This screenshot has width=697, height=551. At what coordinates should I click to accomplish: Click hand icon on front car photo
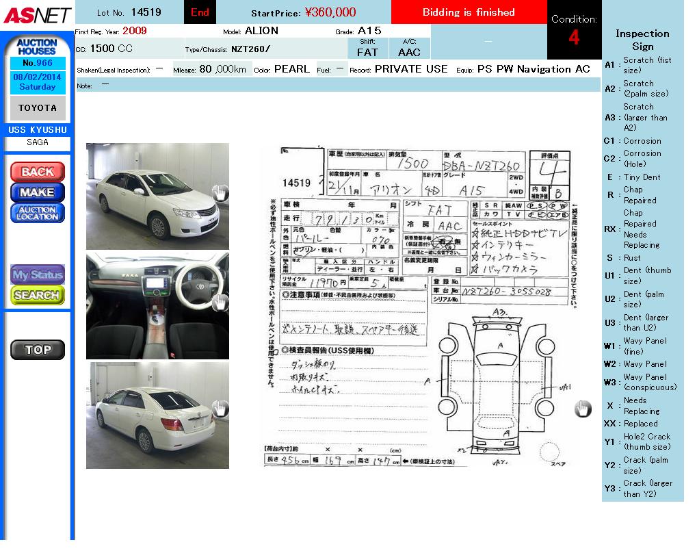click(x=220, y=193)
